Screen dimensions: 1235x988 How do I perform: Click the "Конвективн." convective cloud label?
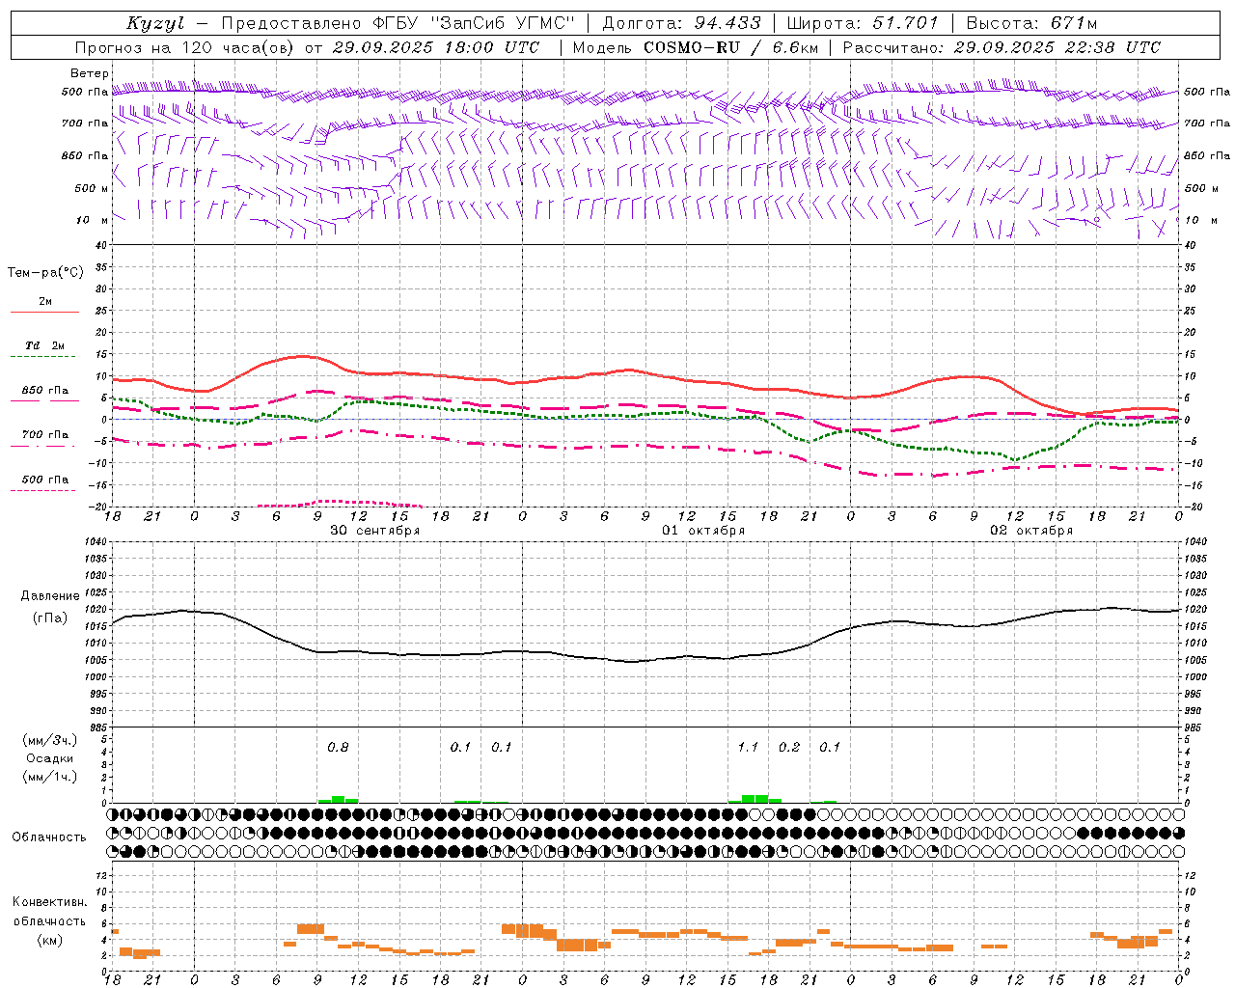pos(49,902)
